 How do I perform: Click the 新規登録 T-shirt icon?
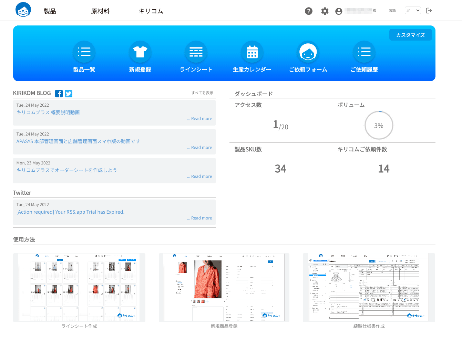coord(140,52)
